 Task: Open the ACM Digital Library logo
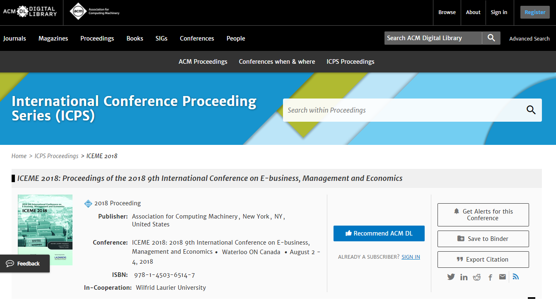[30, 12]
